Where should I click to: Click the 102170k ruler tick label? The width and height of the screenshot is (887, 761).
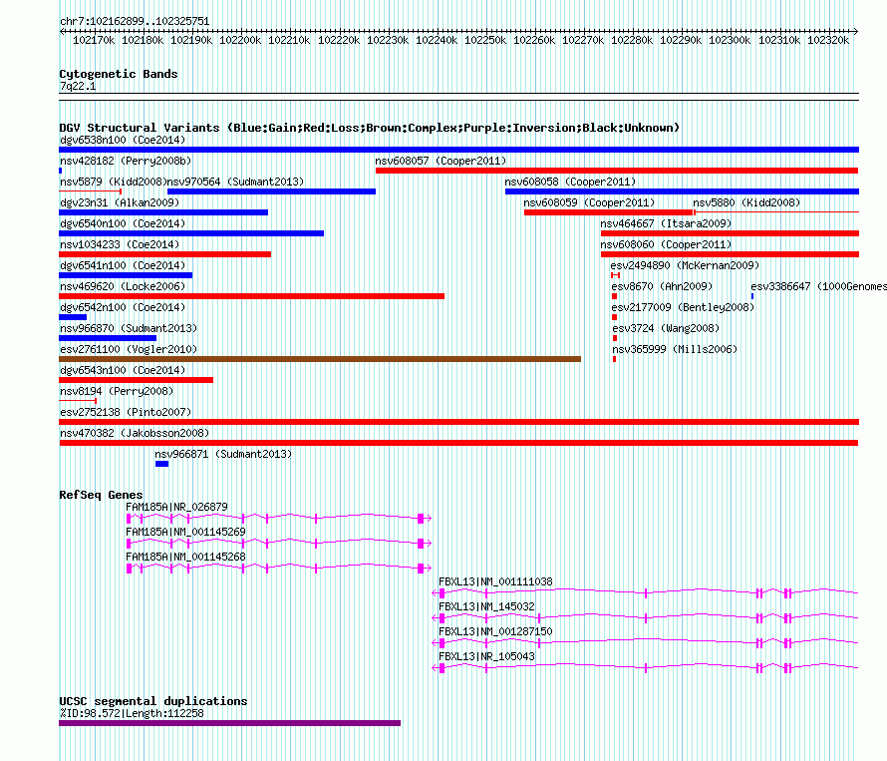94,40
